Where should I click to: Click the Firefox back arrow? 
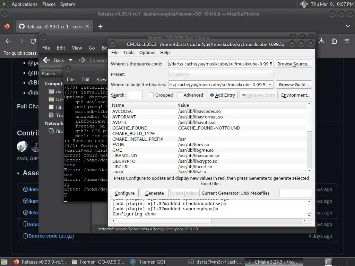8,41
